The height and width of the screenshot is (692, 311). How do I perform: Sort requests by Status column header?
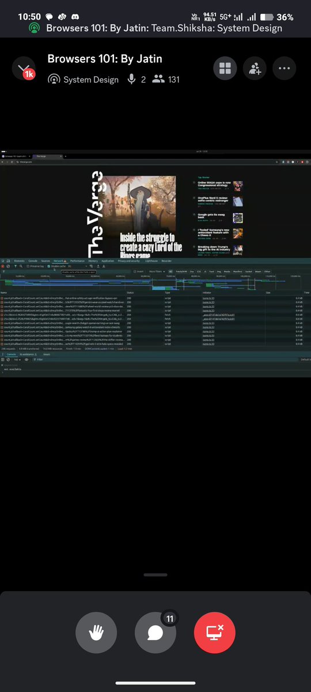coord(130,293)
